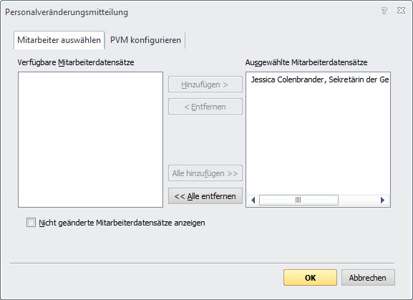Click the < Entfernen button
This screenshot has height=300, width=413.
point(205,107)
